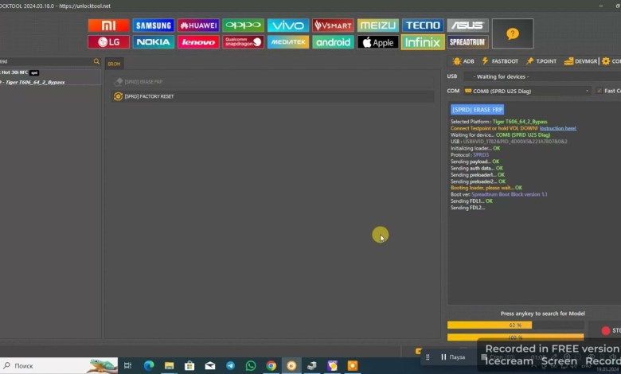621x374 pixels.
Task: Switch to the ADB tab
Action: [x=463, y=61]
